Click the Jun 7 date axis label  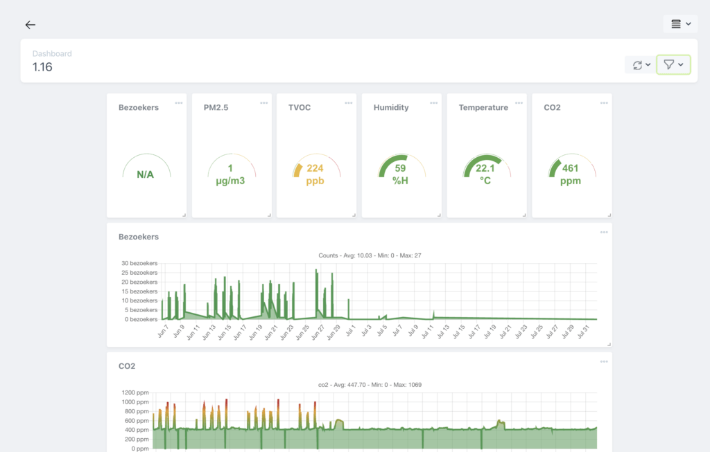point(162,332)
